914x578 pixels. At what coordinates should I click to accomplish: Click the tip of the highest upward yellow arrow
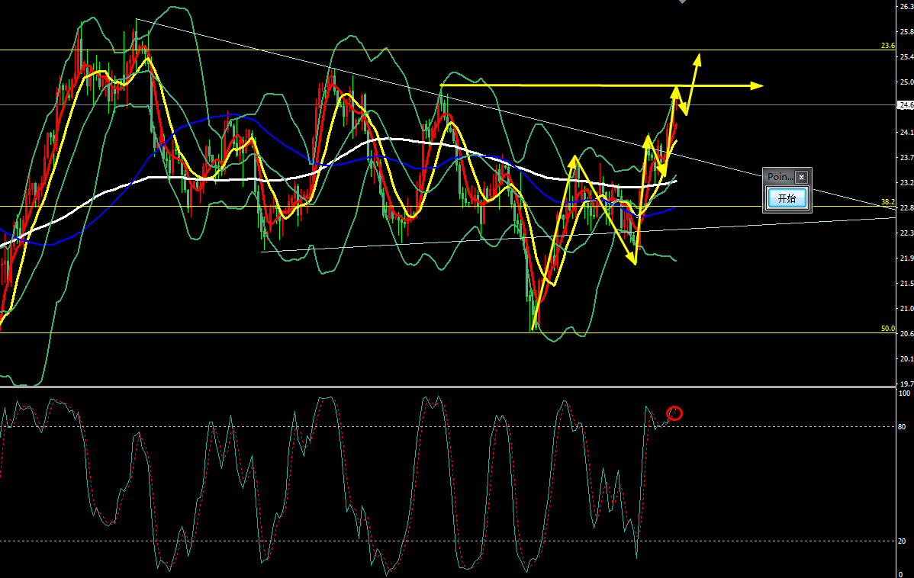pyautogui.click(x=697, y=56)
